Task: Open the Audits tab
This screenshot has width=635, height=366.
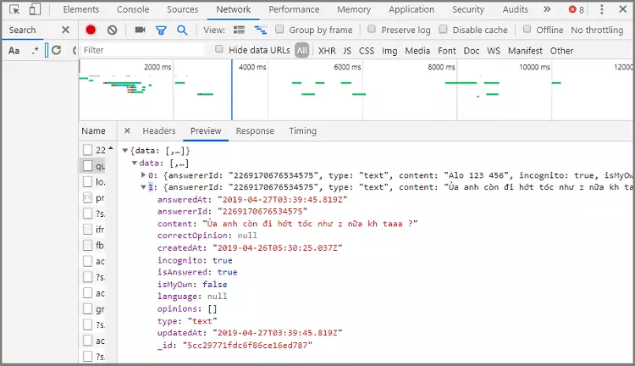Action: [x=516, y=9]
